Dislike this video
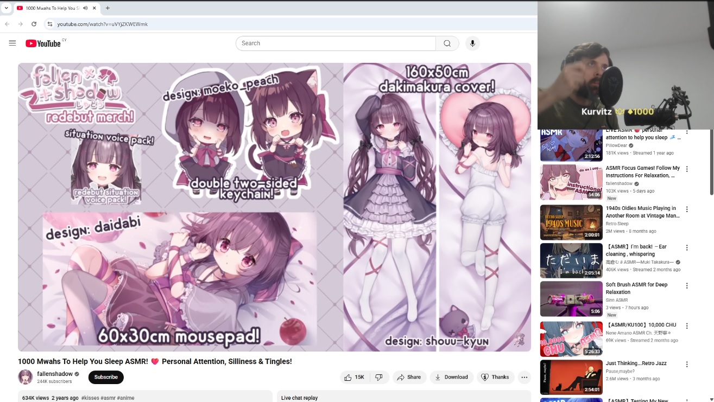 (379, 377)
